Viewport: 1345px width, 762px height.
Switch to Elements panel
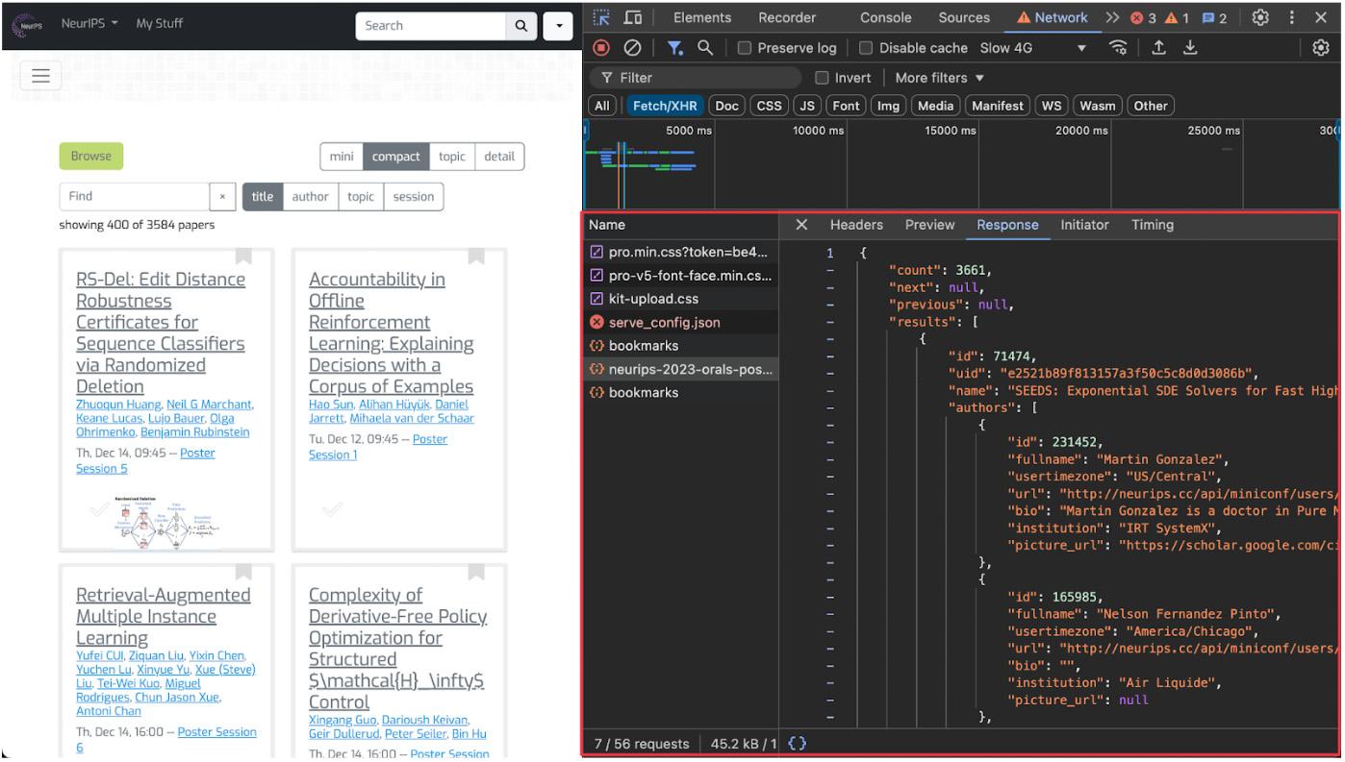point(702,17)
